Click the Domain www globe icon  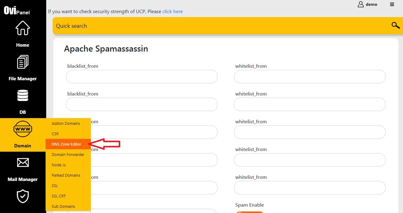coord(23,129)
